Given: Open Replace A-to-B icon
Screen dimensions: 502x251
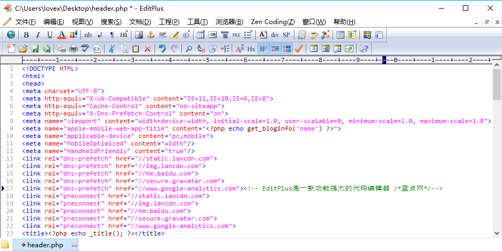Looking at the screenshot, I should (201, 49).
